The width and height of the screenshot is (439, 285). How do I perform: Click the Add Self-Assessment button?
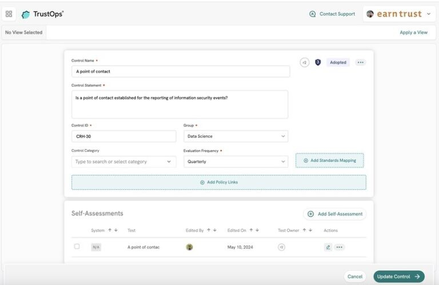[335, 214]
